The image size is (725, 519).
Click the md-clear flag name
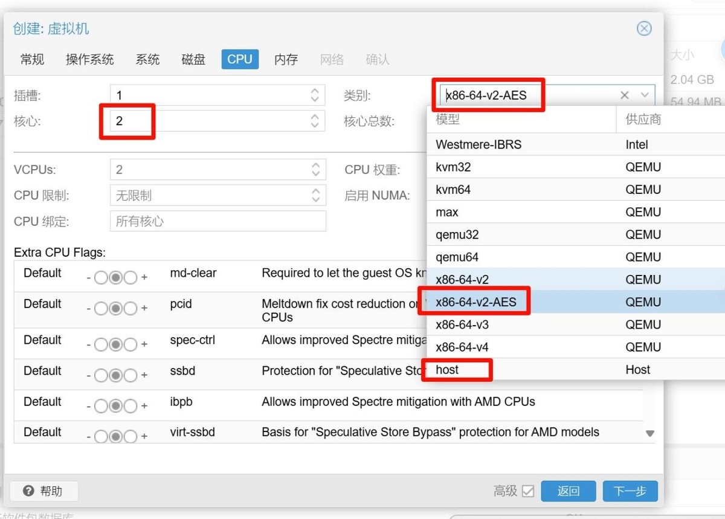pyautogui.click(x=193, y=273)
